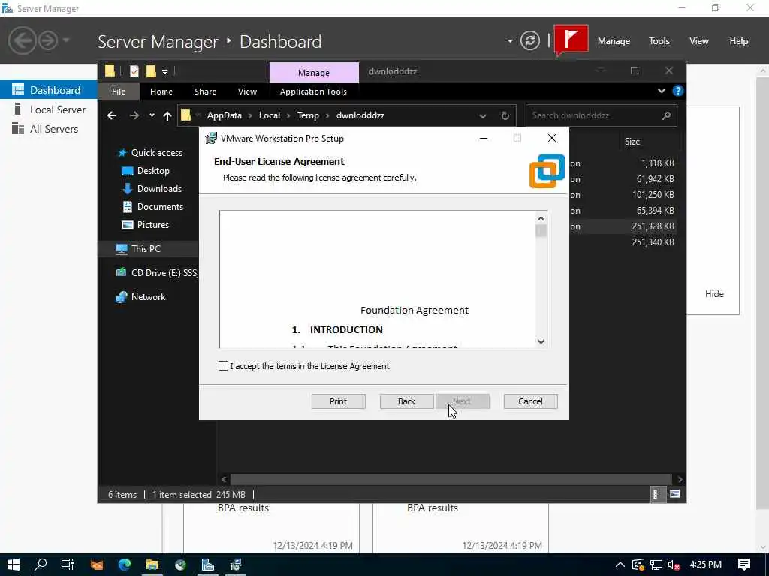Click the New folder quick access icon in the File Explorer title bar
This screenshot has width=769, height=576.
pyautogui.click(x=151, y=71)
